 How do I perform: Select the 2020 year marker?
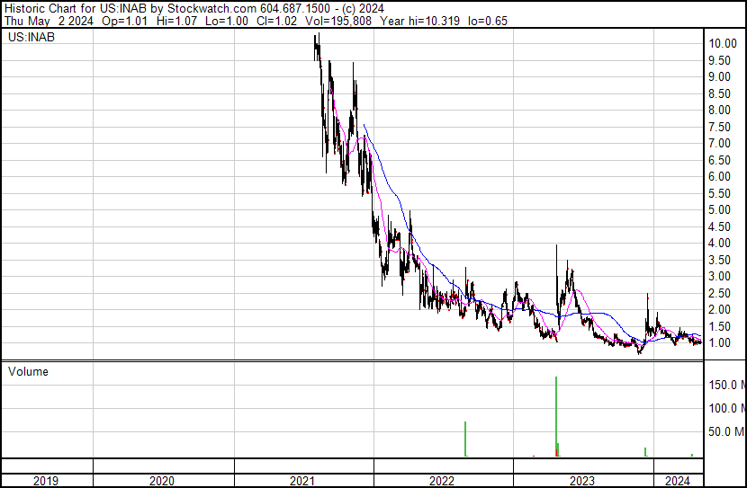(x=163, y=481)
